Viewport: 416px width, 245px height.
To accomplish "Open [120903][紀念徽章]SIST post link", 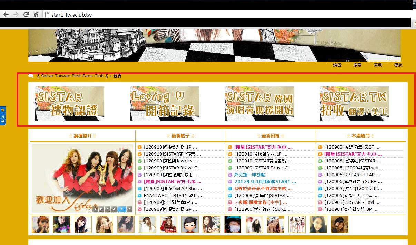I will pyautogui.click(x=352, y=147).
